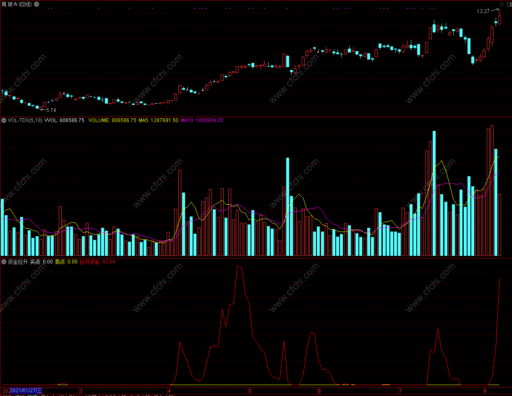Screen dimensions: 512x396
Task: Expand the 资金拉升 indicator options arrow
Action: click(x=4, y=262)
